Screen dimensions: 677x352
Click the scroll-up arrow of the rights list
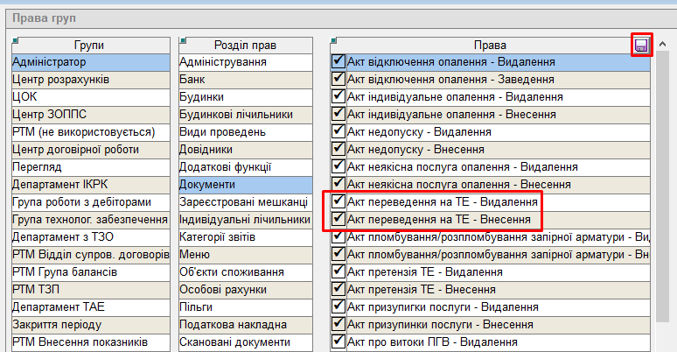click(664, 45)
